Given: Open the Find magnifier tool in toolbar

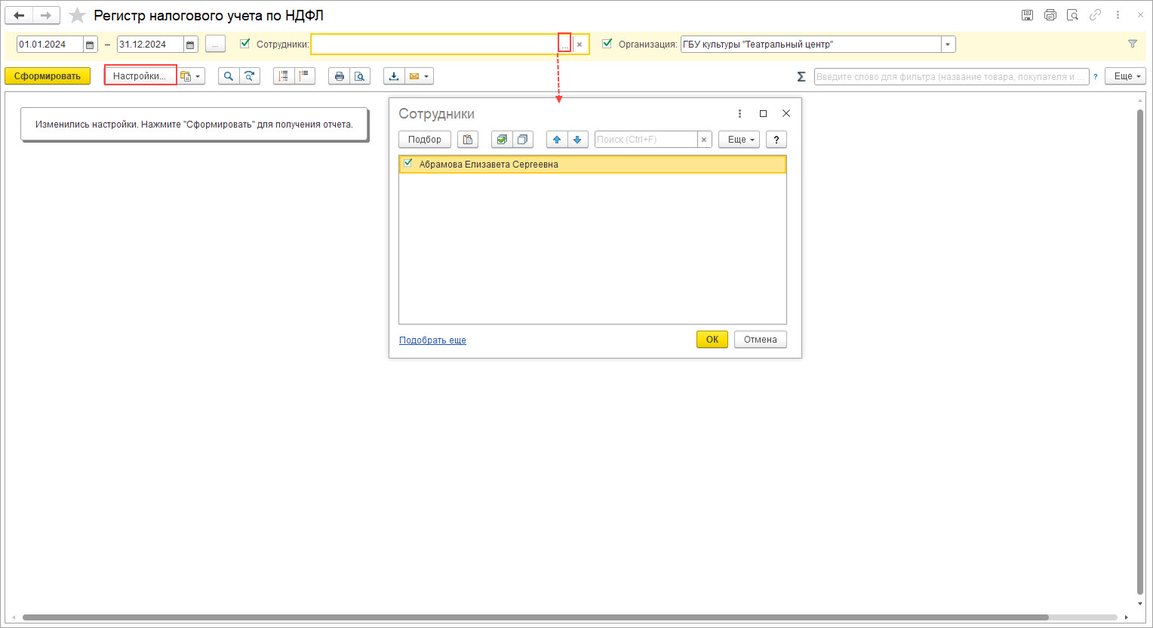Looking at the screenshot, I should tap(229, 76).
